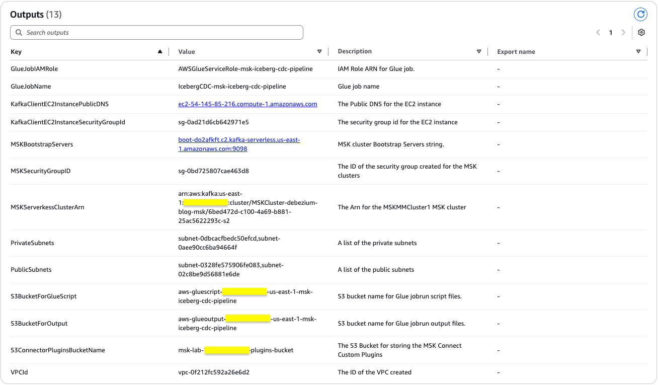Open the EC2 public DNS link

(x=248, y=104)
